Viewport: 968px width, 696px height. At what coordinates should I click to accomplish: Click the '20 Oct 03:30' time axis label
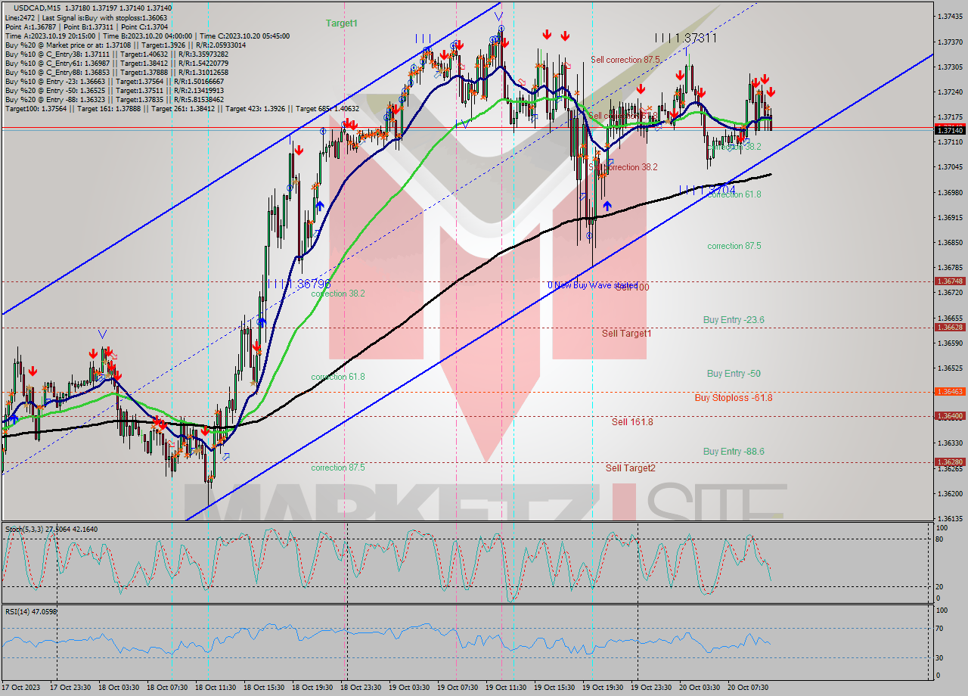pos(698,688)
